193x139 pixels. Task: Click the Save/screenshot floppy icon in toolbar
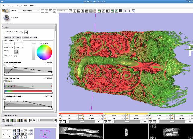(121, 11)
